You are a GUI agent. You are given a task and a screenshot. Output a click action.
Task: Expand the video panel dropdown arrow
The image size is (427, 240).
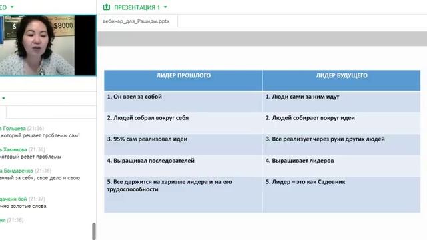click(x=12, y=7)
